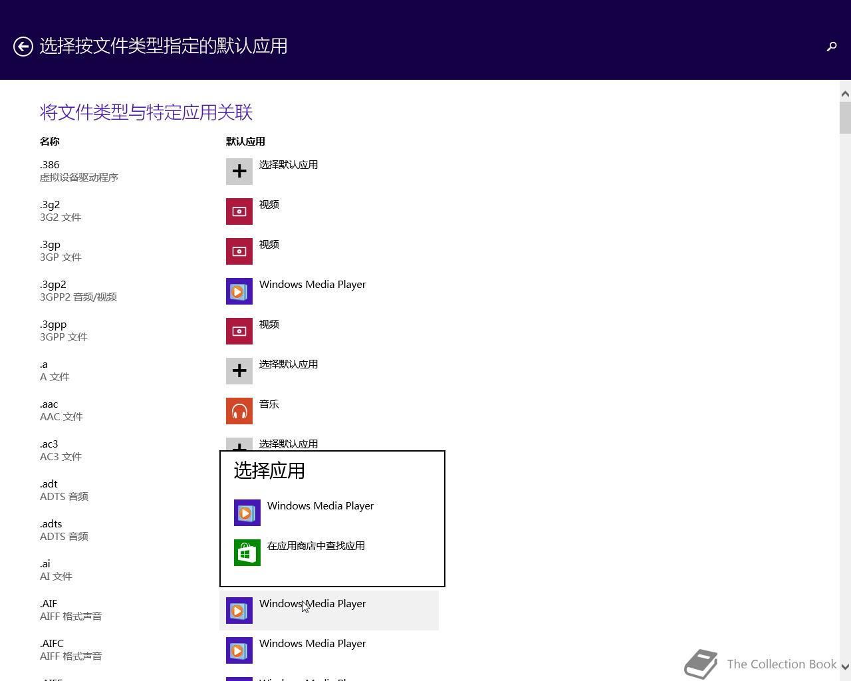Image resolution: width=851 pixels, height=681 pixels.
Task: Click 视频 default app for .3gp
Action: (x=269, y=244)
